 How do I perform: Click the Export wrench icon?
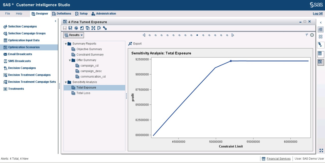click(x=130, y=44)
